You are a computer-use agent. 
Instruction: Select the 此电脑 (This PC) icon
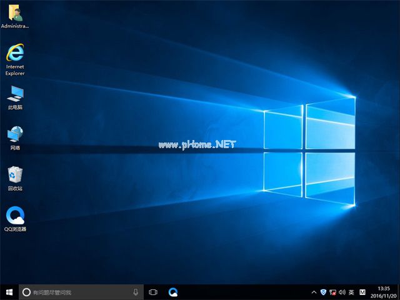tap(15, 97)
